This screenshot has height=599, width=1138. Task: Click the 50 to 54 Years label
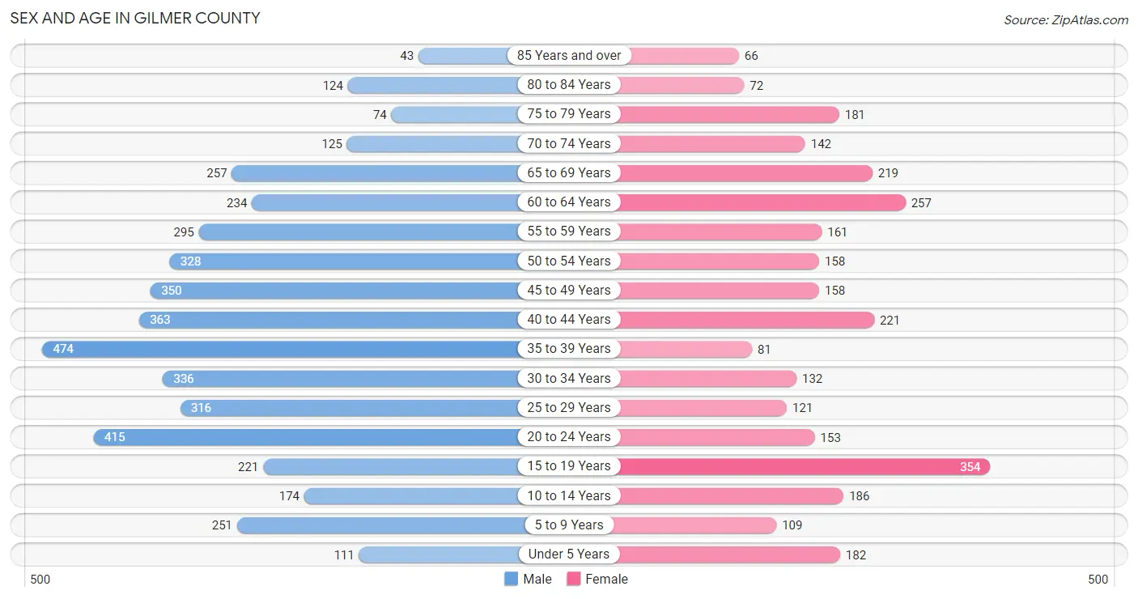[x=569, y=261]
